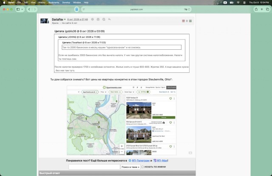The image size is (272, 176).
Task: Focus the yaplakal.com address field
Action: (136, 9)
